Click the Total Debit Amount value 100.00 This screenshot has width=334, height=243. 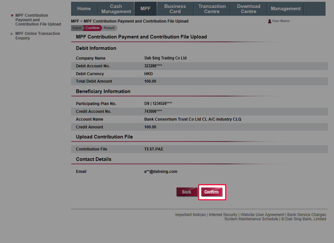coord(150,81)
